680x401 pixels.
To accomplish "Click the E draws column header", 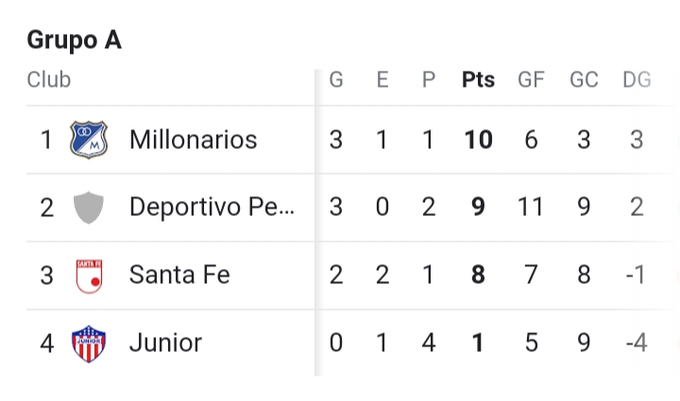I will [x=382, y=80].
